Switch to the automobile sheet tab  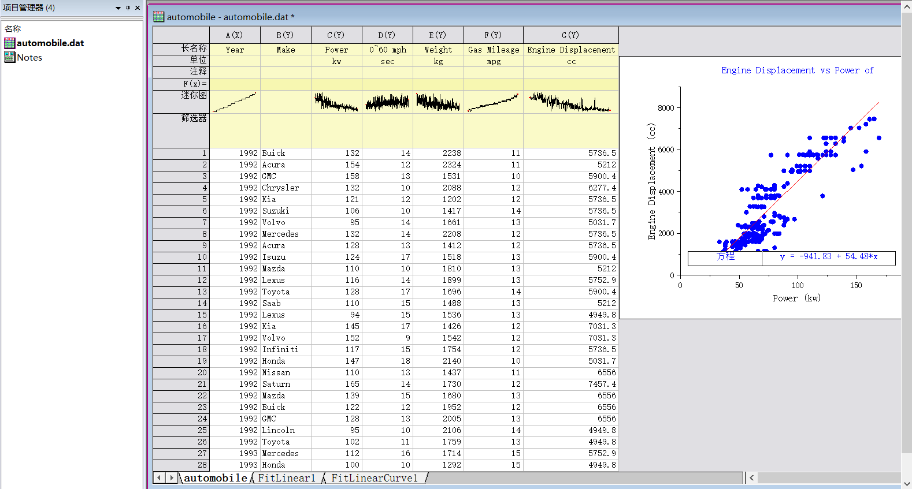(x=215, y=478)
